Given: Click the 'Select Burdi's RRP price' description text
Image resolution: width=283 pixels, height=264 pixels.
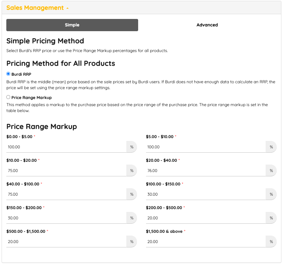Looking at the screenshot, I should [87, 51].
